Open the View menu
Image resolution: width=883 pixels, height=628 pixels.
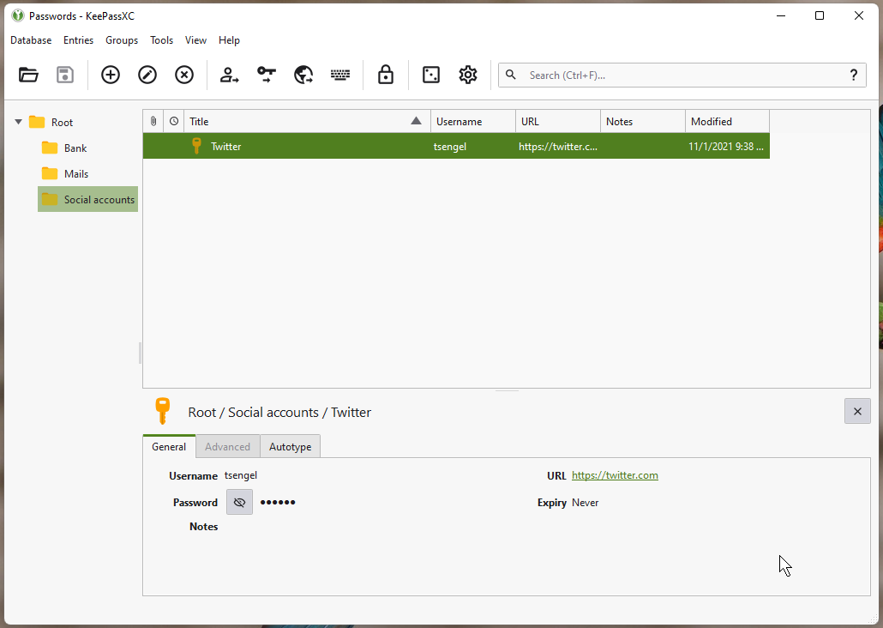pos(196,40)
